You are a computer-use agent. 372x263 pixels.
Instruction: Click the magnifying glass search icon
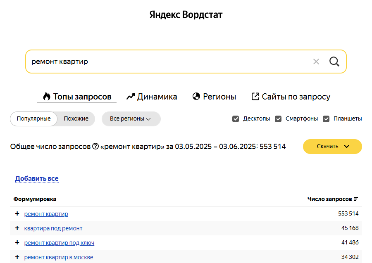click(x=334, y=62)
